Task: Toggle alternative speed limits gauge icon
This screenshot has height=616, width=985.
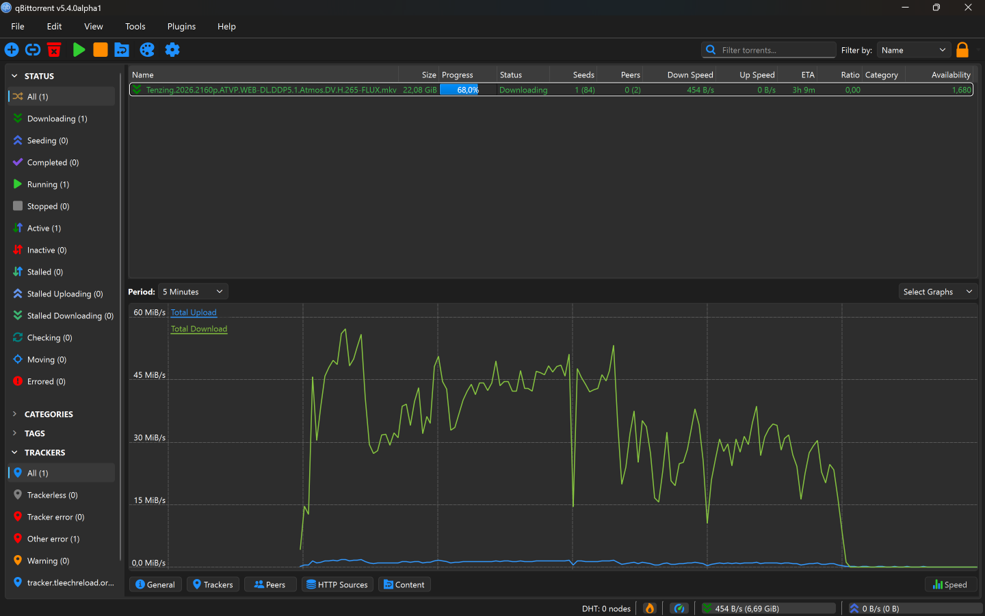Action: click(679, 608)
